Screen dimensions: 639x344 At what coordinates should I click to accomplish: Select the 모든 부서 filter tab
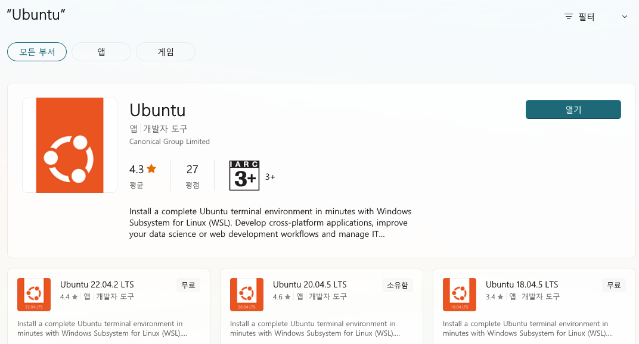pyautogui.click(x=37, y=52)
